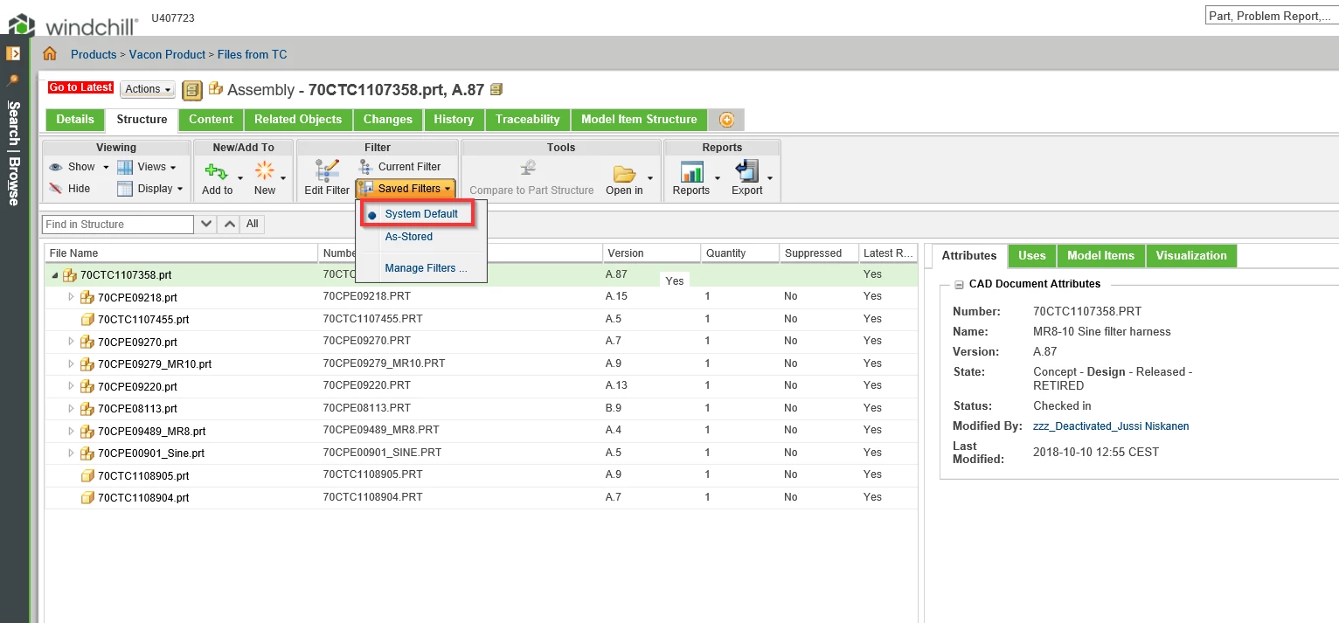This screenshot has width=1339, height=623.
Task: Open the Changes tab
Action: click(x=388, y=120)
